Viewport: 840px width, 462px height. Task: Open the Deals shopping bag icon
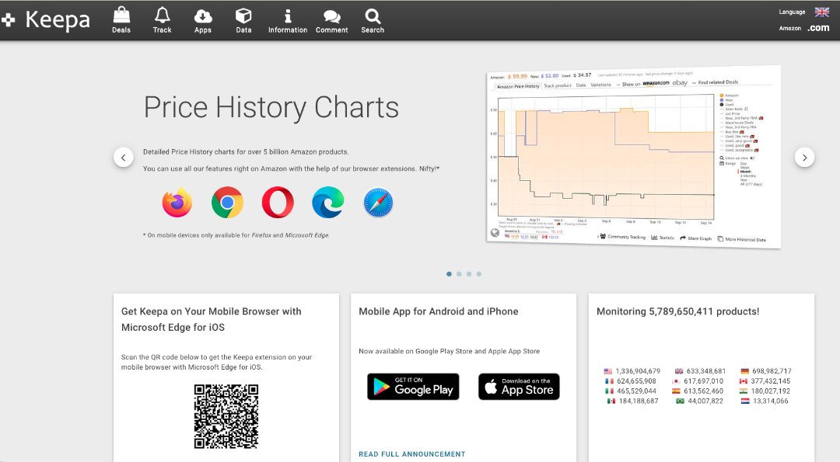point(121,16)
